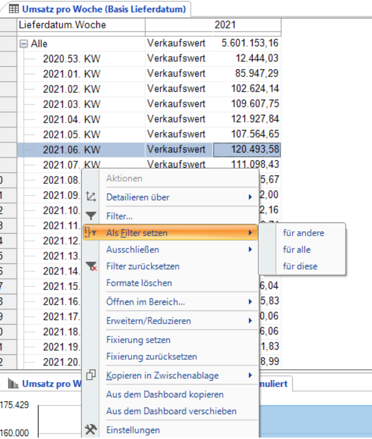
Task: Click the funnel icon next to Filter...
Action: (91, 216)
